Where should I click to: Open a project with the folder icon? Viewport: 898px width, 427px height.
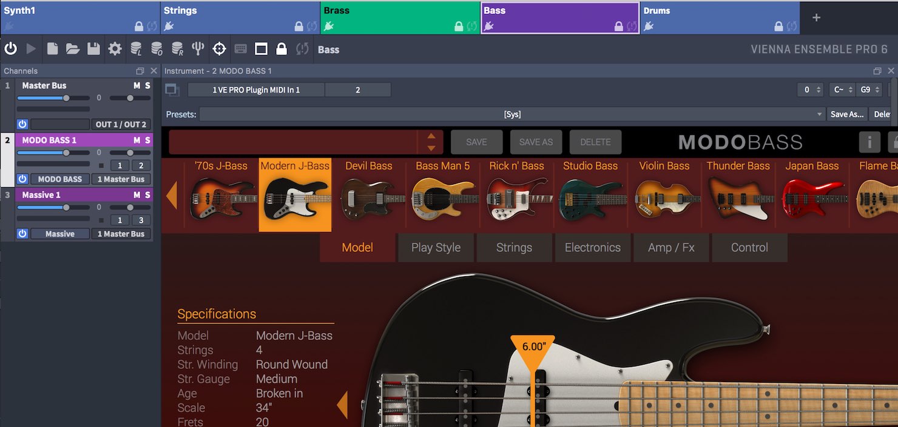pos(73,49)
